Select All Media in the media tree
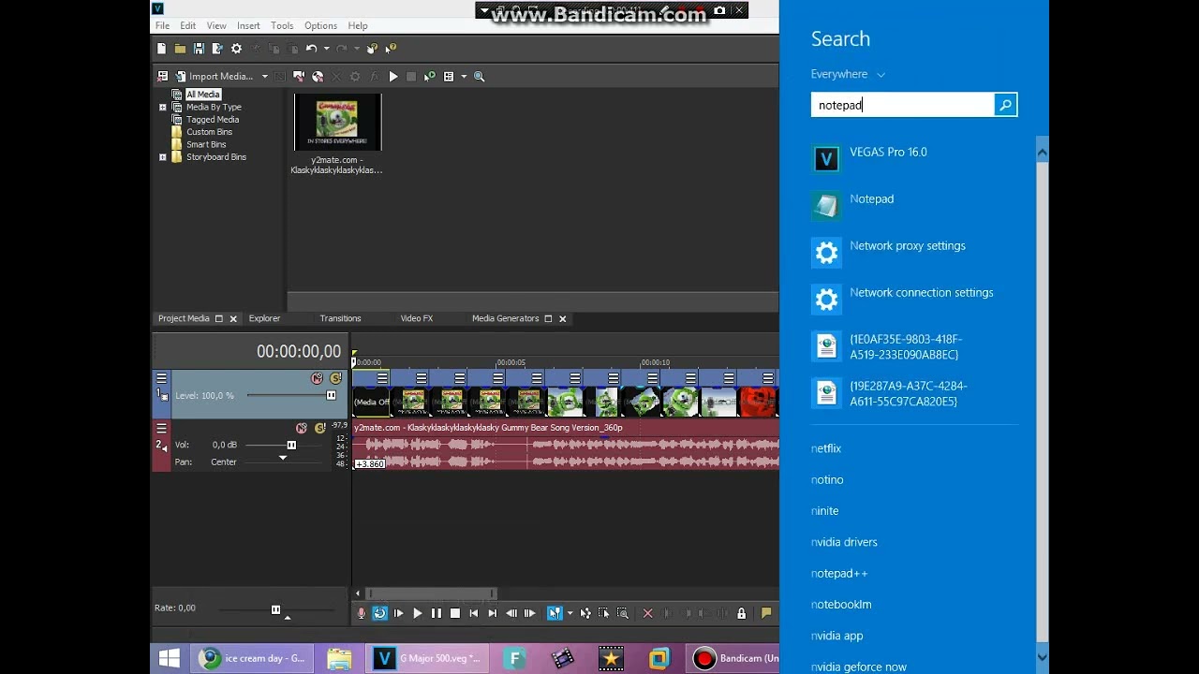The image size is (1199, 674). pyautogui.click(x=203, y=95)
